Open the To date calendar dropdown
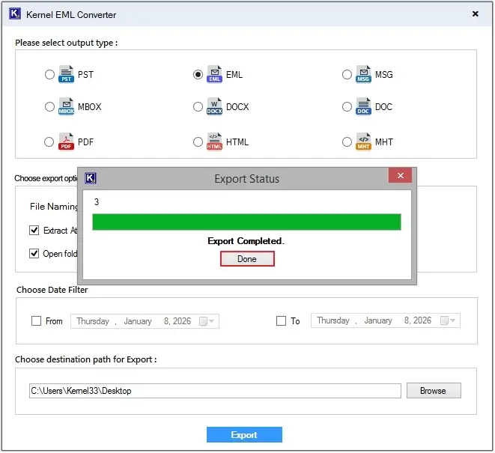This screenshot has height=453, width=495. point(448,320)
